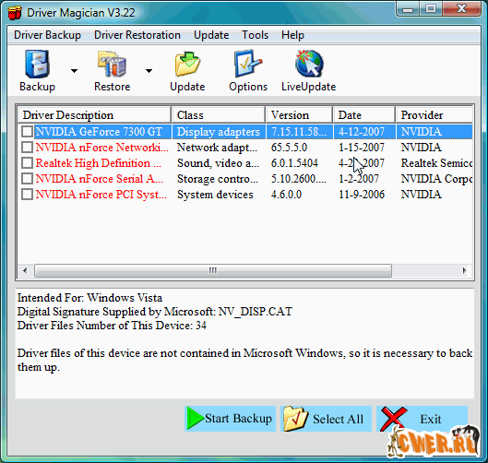Image resolution: width=488 pixels, height=463 pixels.
Task: Sort by Provider column header
Action: click(434, 114)
